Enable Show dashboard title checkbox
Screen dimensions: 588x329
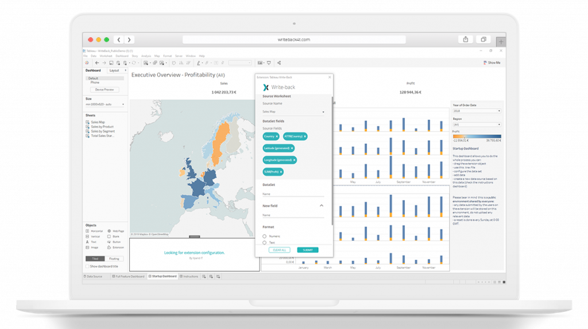tap(87, 266)
